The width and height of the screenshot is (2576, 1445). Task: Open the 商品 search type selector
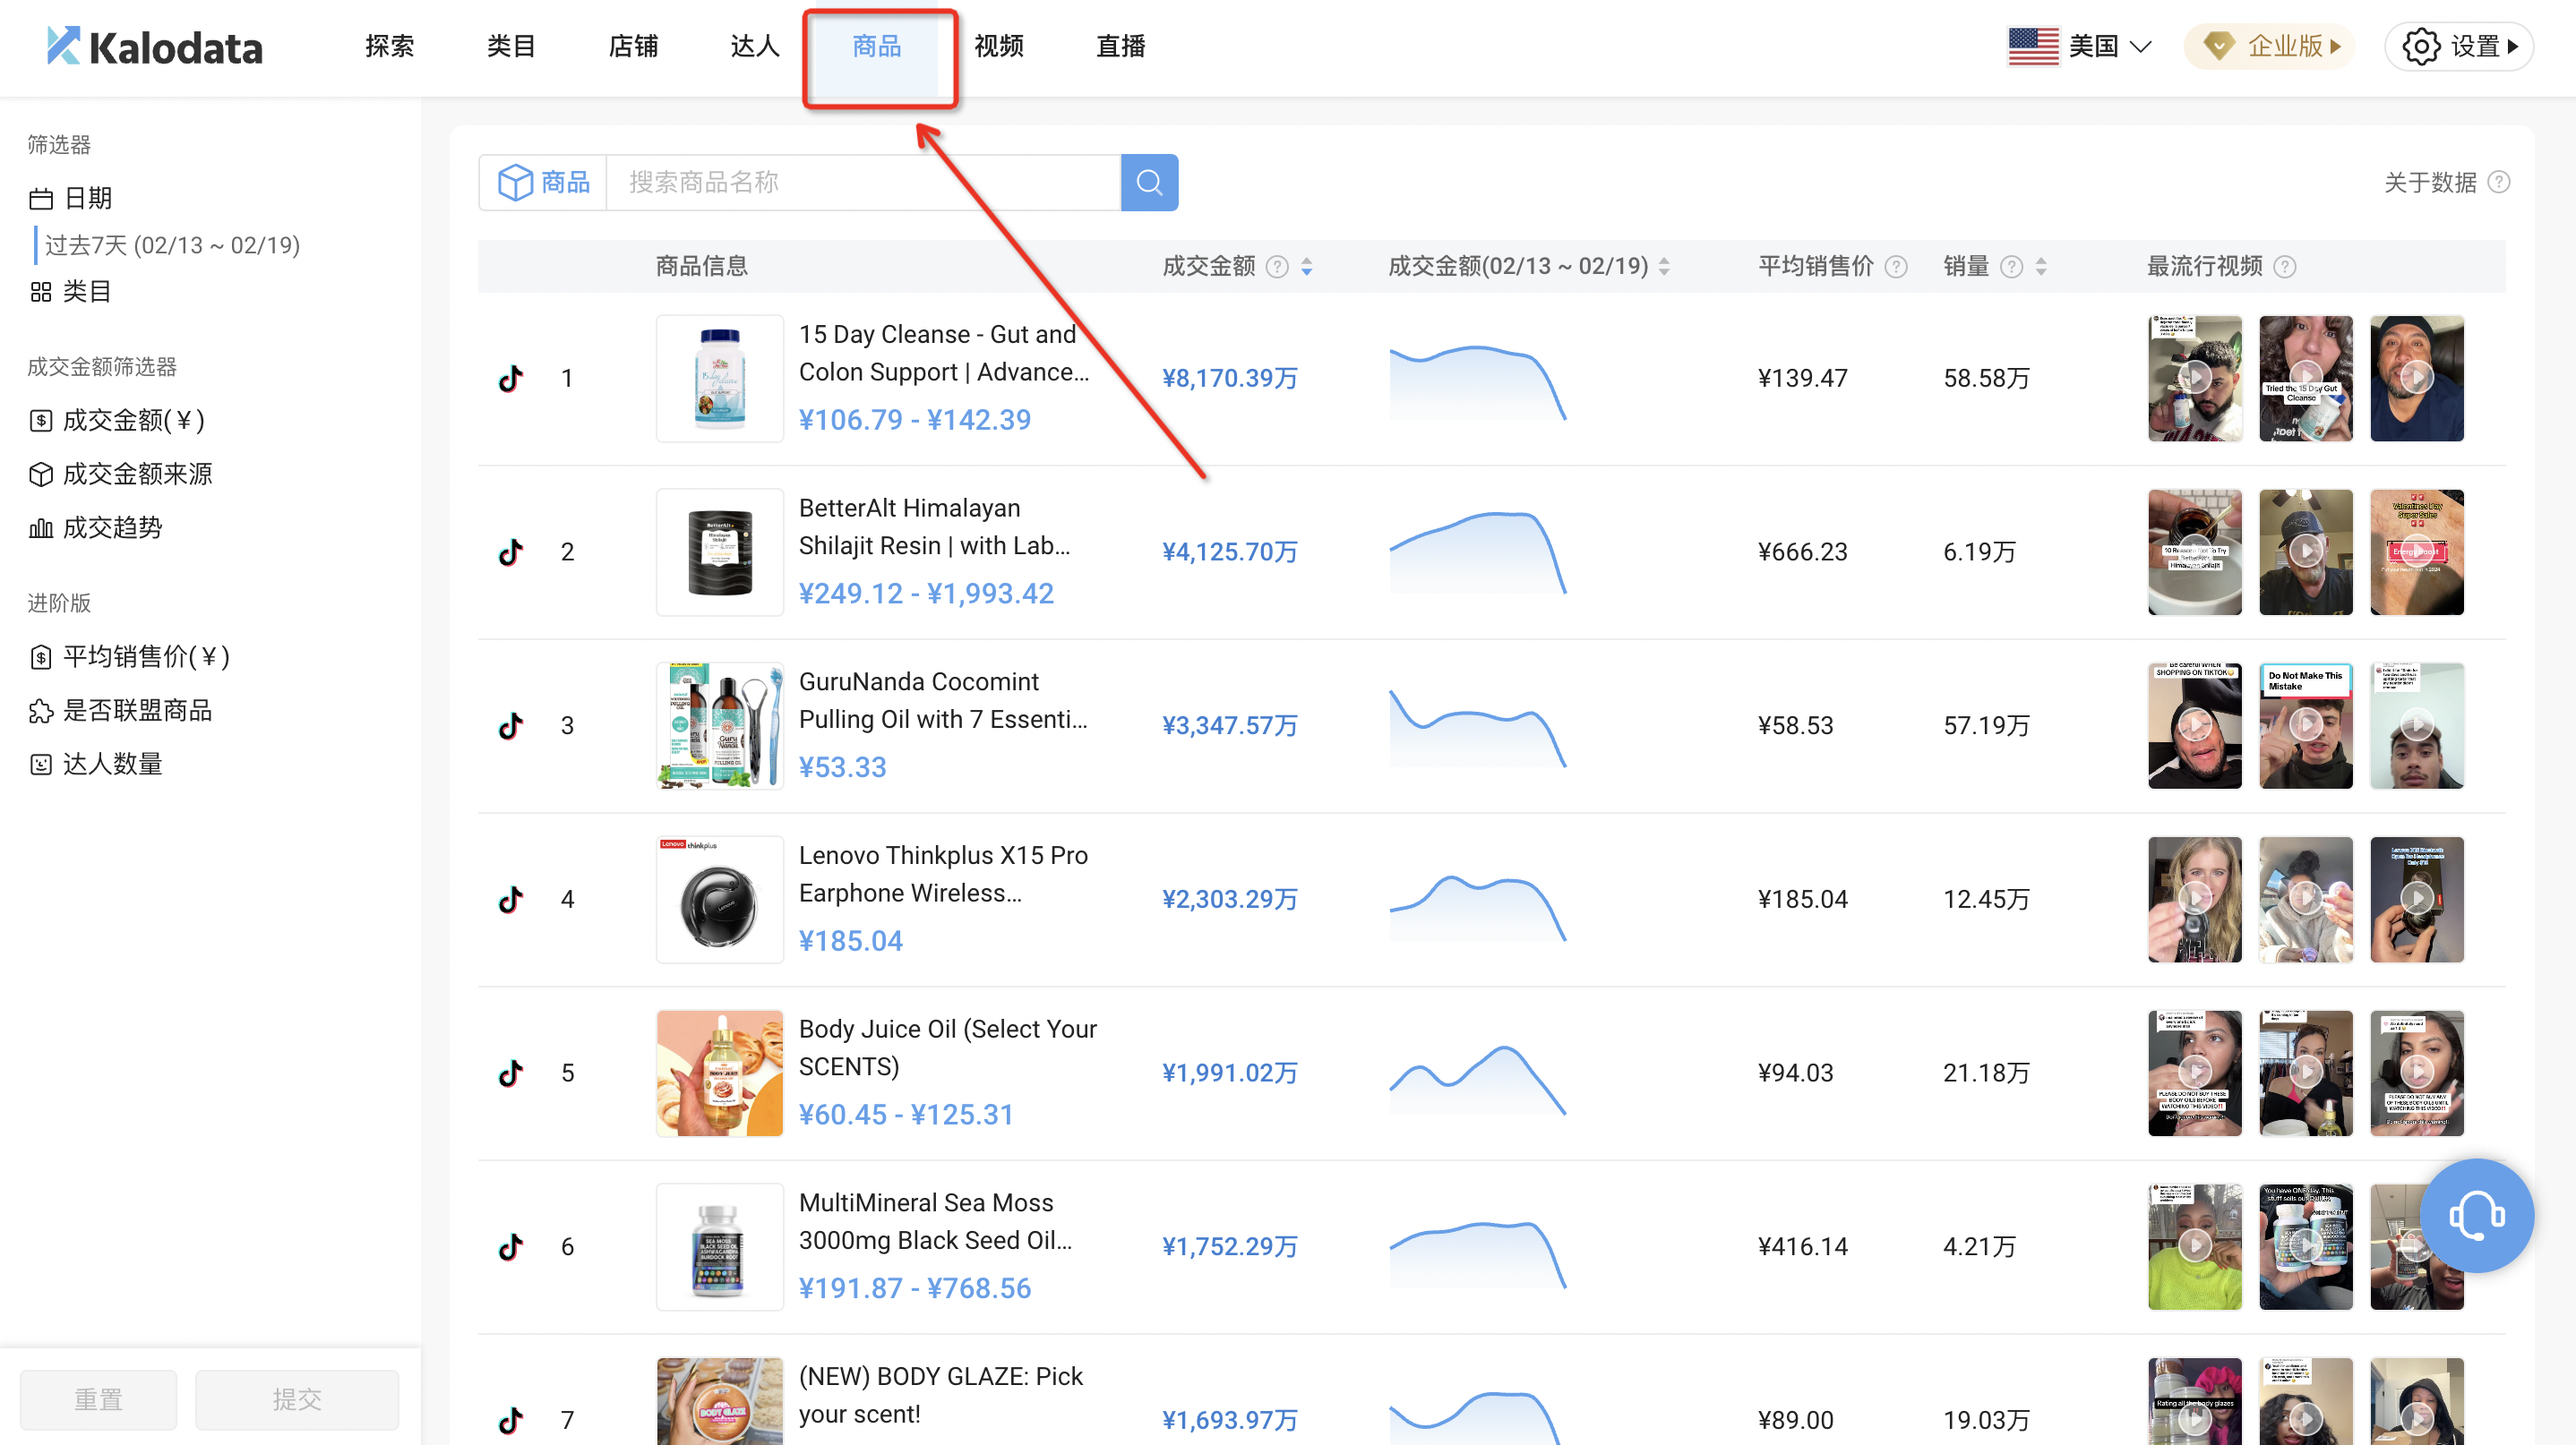pos(543,182)
